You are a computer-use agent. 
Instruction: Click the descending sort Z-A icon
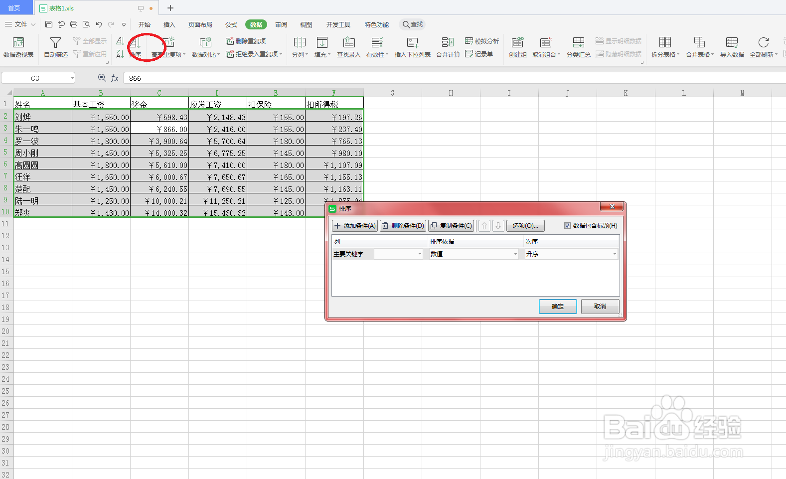click(120, 54)
